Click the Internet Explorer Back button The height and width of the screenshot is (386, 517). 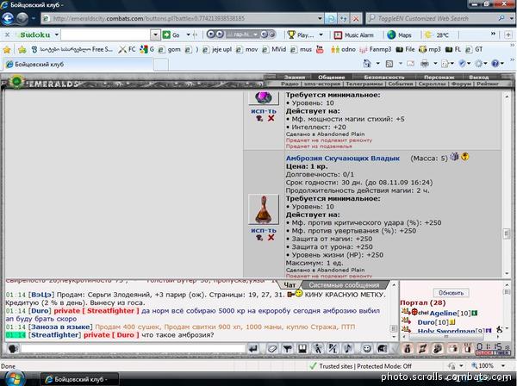8,18
